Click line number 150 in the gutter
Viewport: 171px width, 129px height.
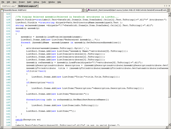pos(8,82)
